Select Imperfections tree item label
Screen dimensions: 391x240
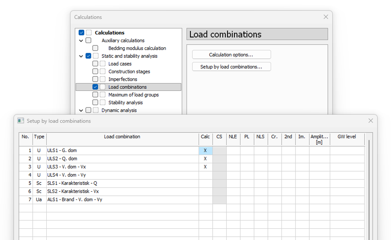pos(123,79)
